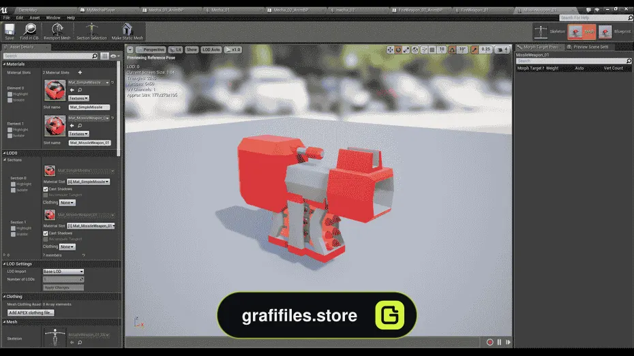Toggle rotation snapping in viewport

click(x=452, y=50)
